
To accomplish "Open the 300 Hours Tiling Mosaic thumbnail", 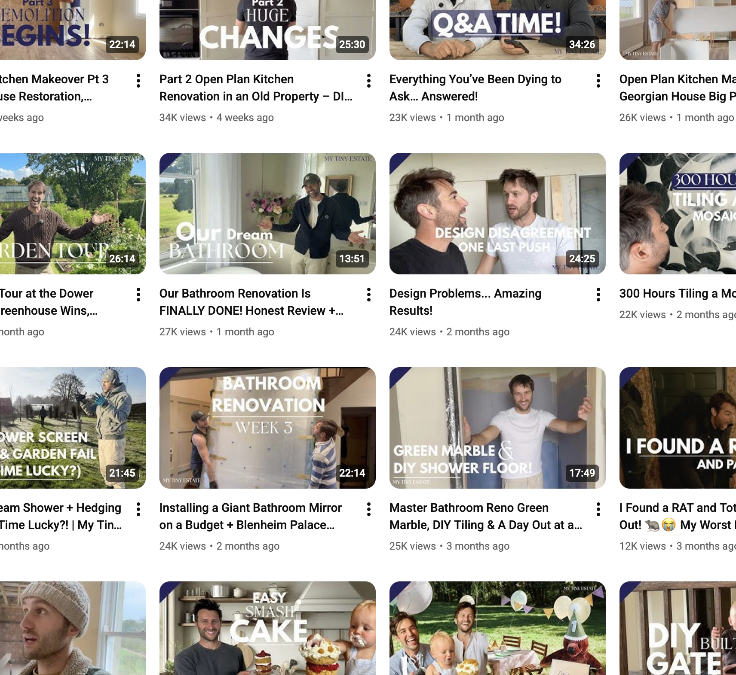I will 678,213.
